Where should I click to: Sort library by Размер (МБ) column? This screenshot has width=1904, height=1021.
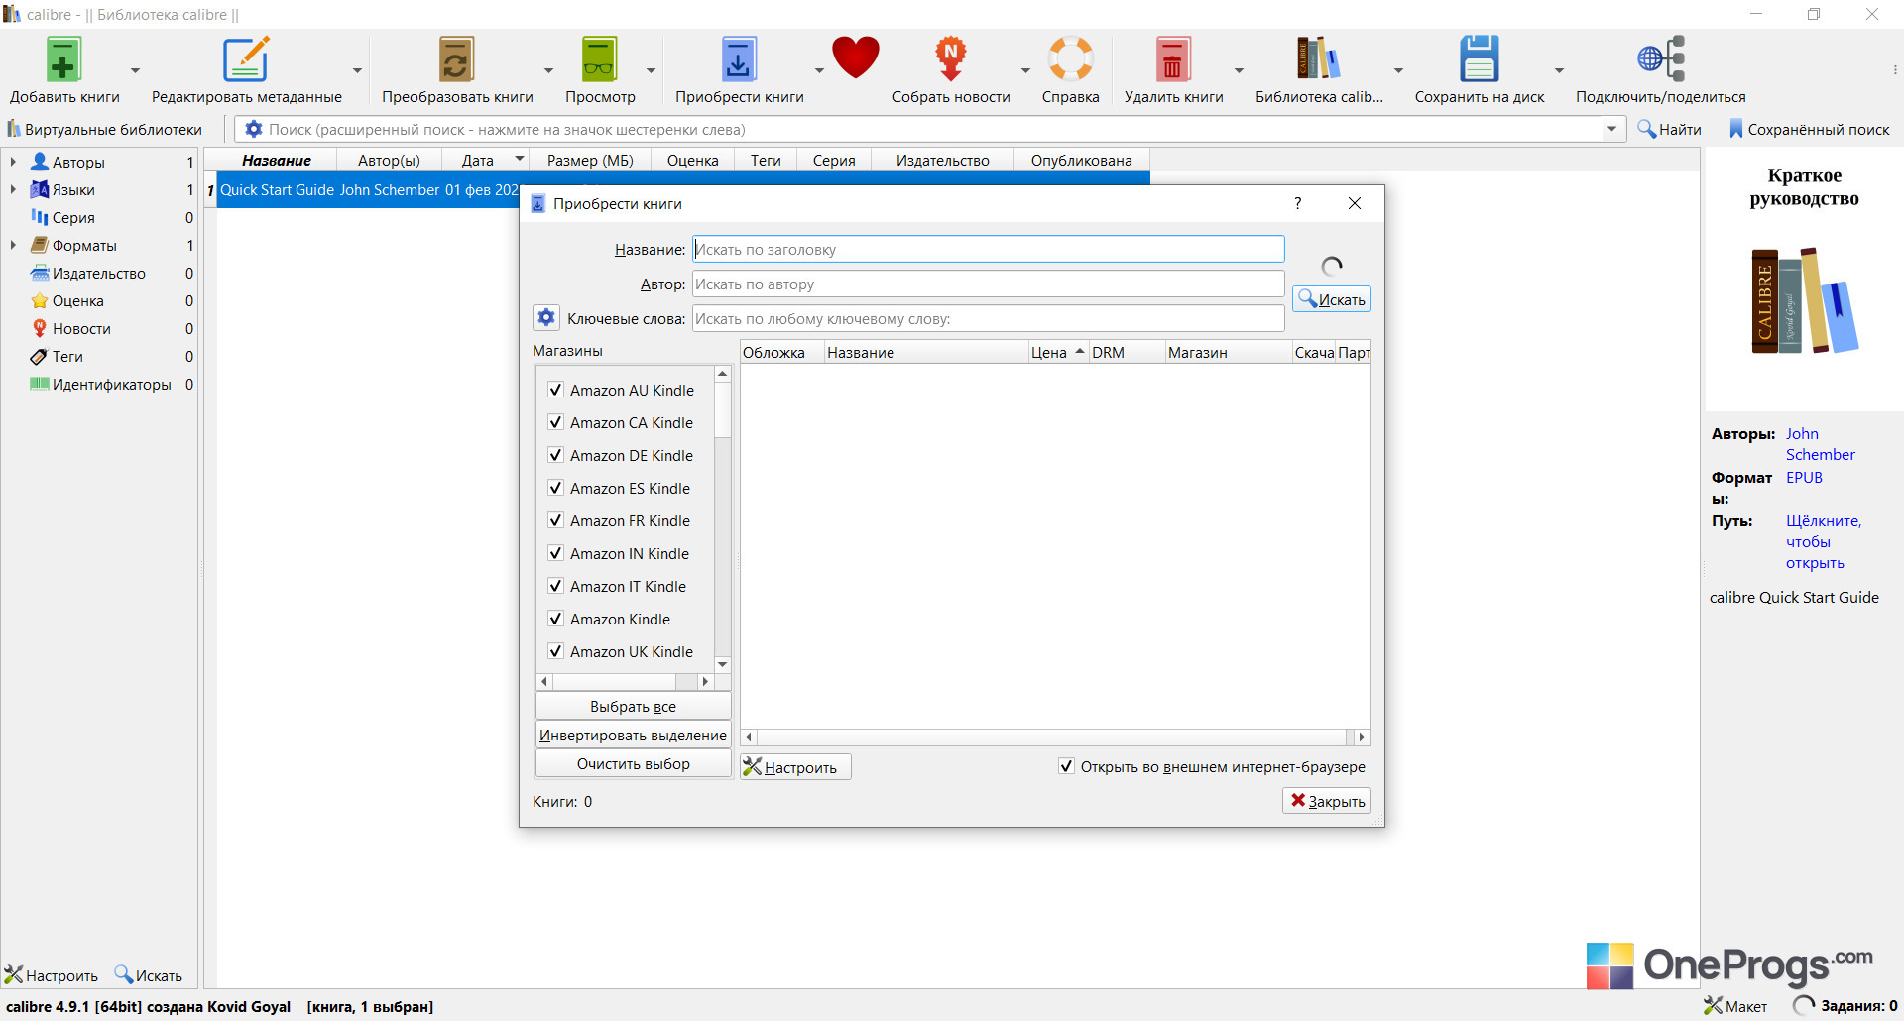pos(590,161)
